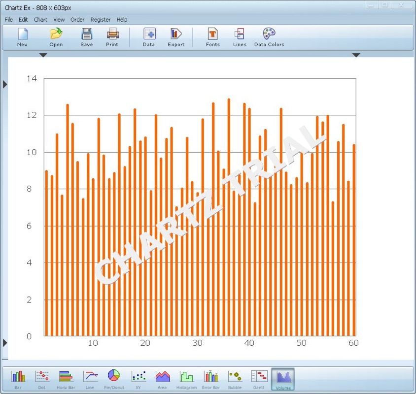This screenshot has height=394, width=416.
Task: Switch to Gantt chart type
Action: (259, 379)
